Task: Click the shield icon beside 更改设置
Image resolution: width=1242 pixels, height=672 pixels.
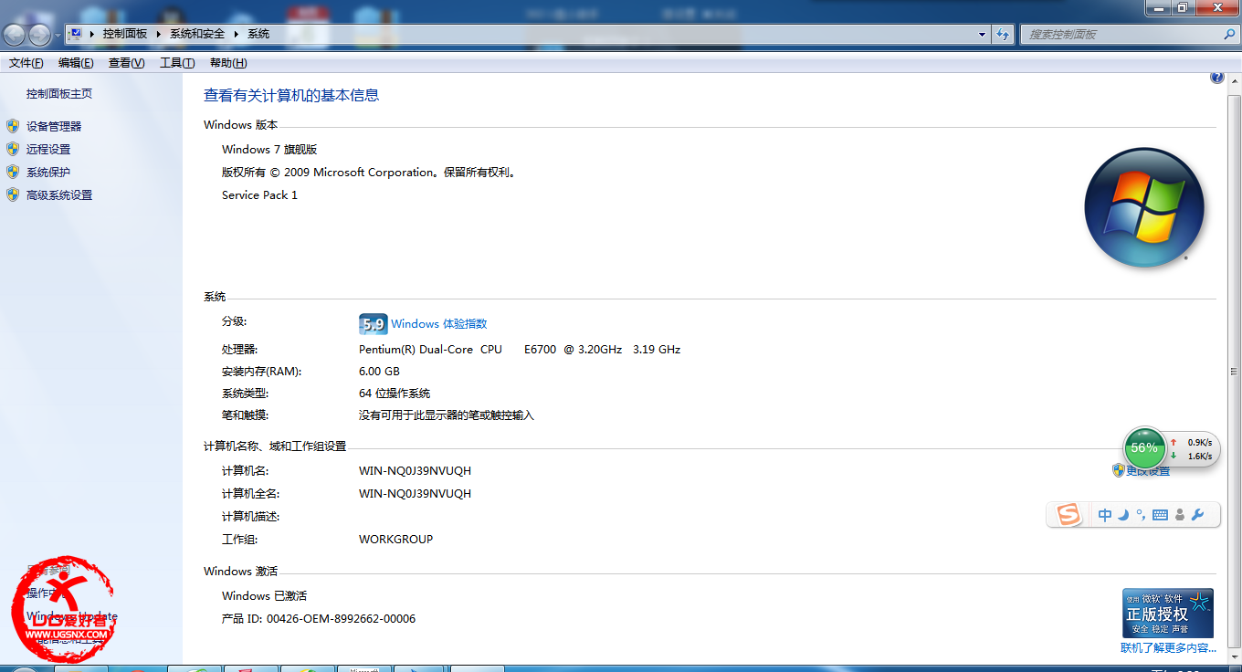Action: coord(1119,470)
